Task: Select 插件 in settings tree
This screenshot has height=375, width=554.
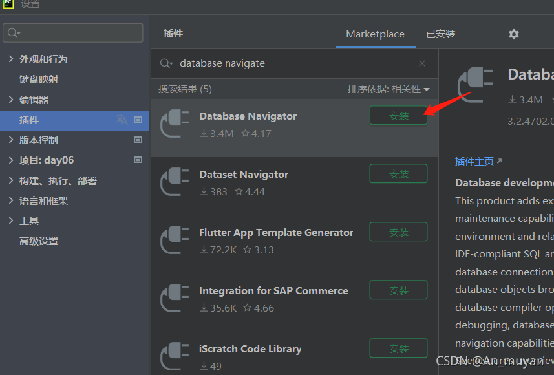Action: point(74,120)
